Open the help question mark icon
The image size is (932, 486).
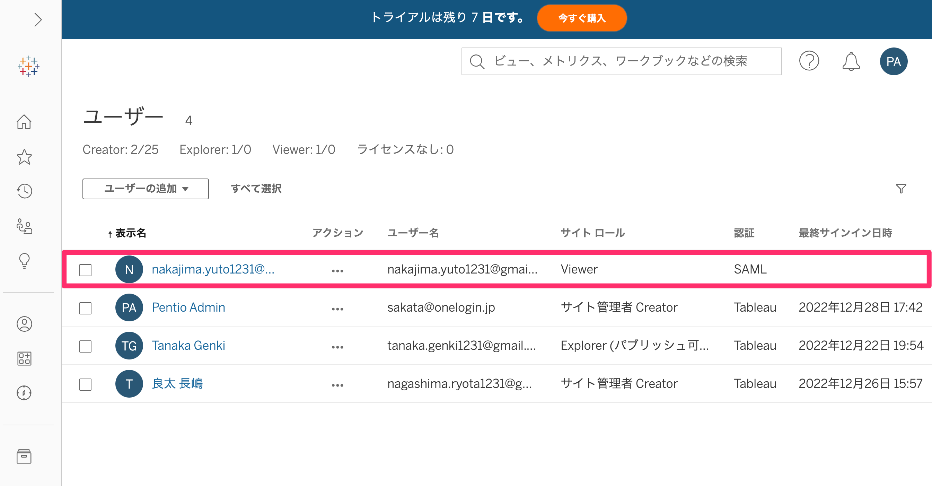(x=809, y=61)
